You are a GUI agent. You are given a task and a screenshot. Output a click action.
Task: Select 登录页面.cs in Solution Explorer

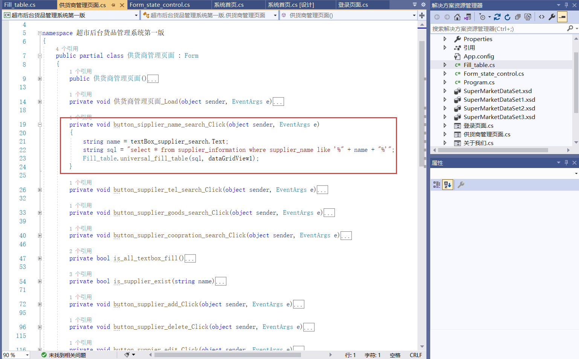click(478, 125)
